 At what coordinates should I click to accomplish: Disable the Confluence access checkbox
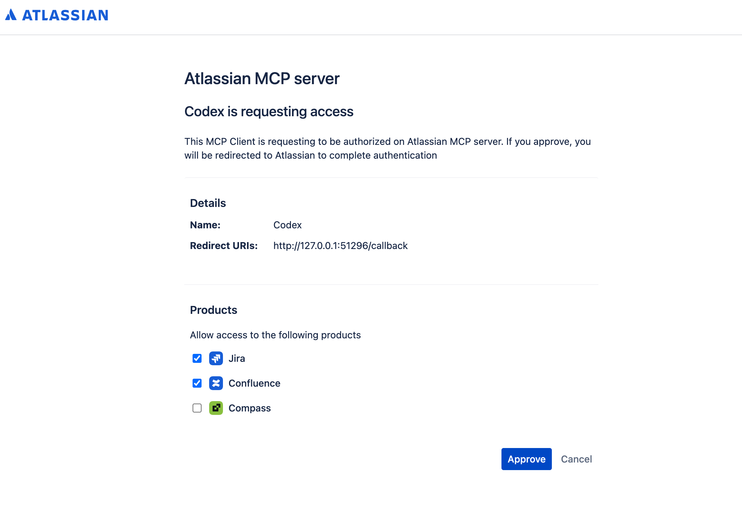coord(197,383)
